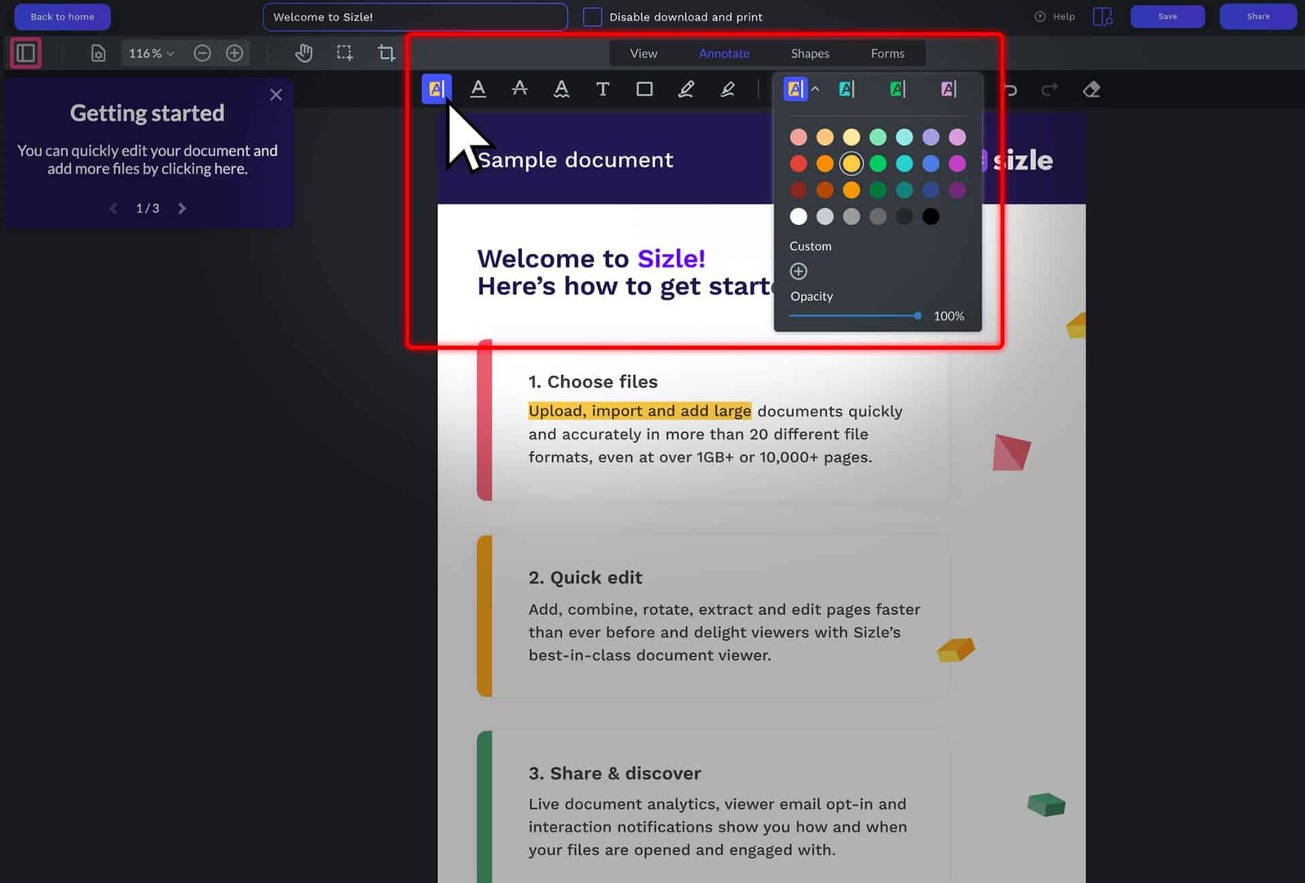Choose the pink highlight preset
The height and width of the screenshot is (883, 1305).
coord(948,89)
